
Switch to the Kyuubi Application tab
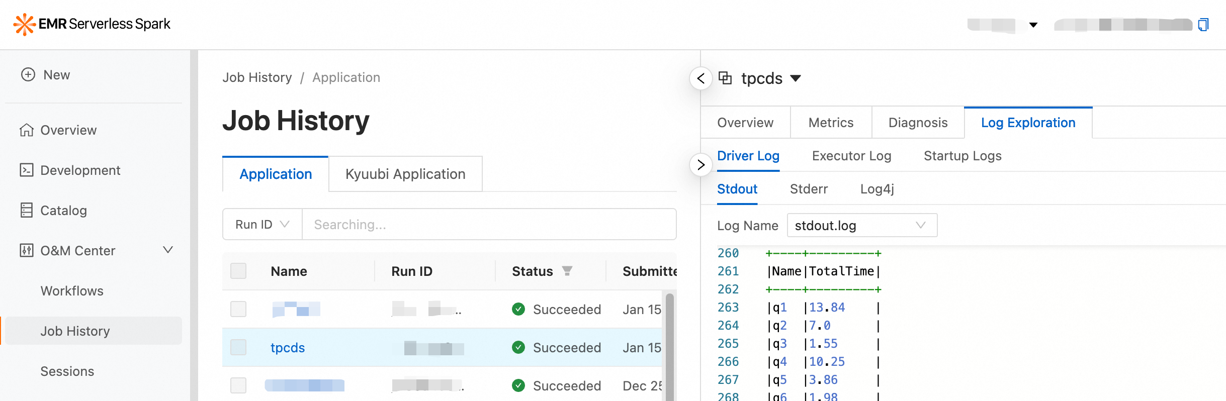[405, 174]
